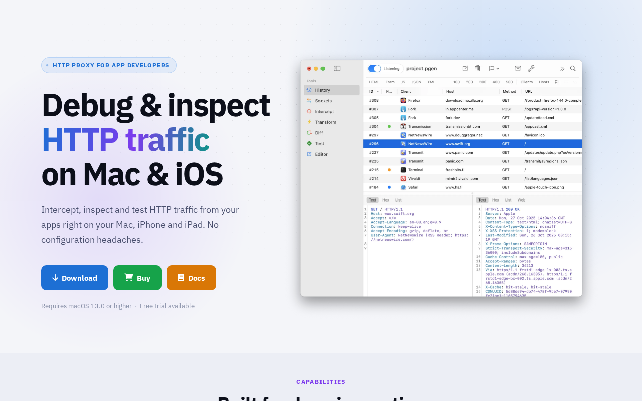Screen dimensions: 642x401
Task: Click the flag filter icon in filter bar
Action: coord(557,82)
